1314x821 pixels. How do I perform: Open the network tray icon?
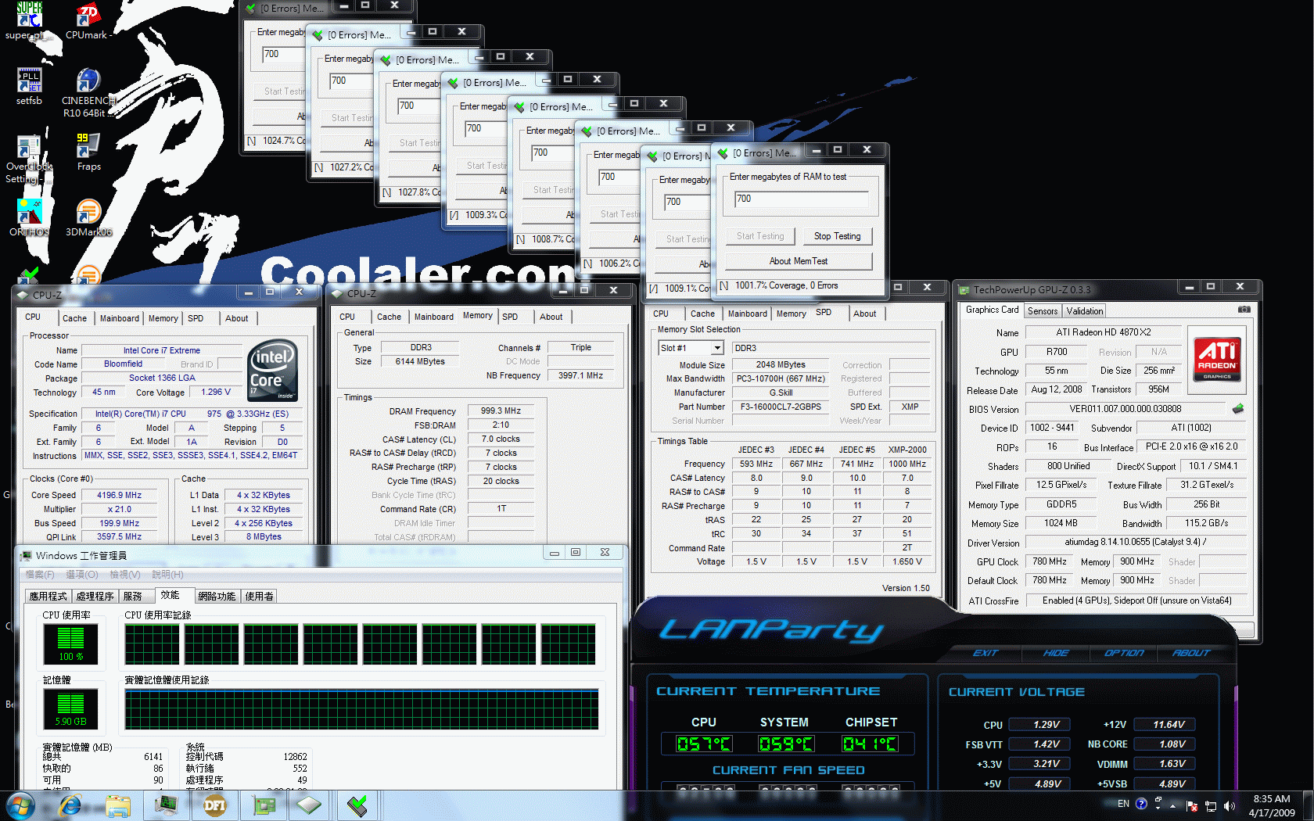click(1210, 805)
